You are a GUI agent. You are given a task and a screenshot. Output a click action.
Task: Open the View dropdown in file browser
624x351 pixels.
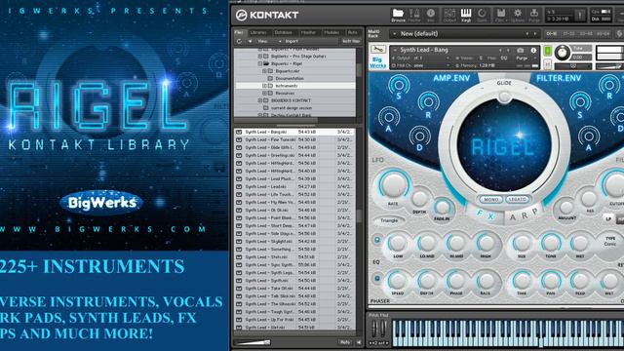pyautogui.click(x=269, y=41)
